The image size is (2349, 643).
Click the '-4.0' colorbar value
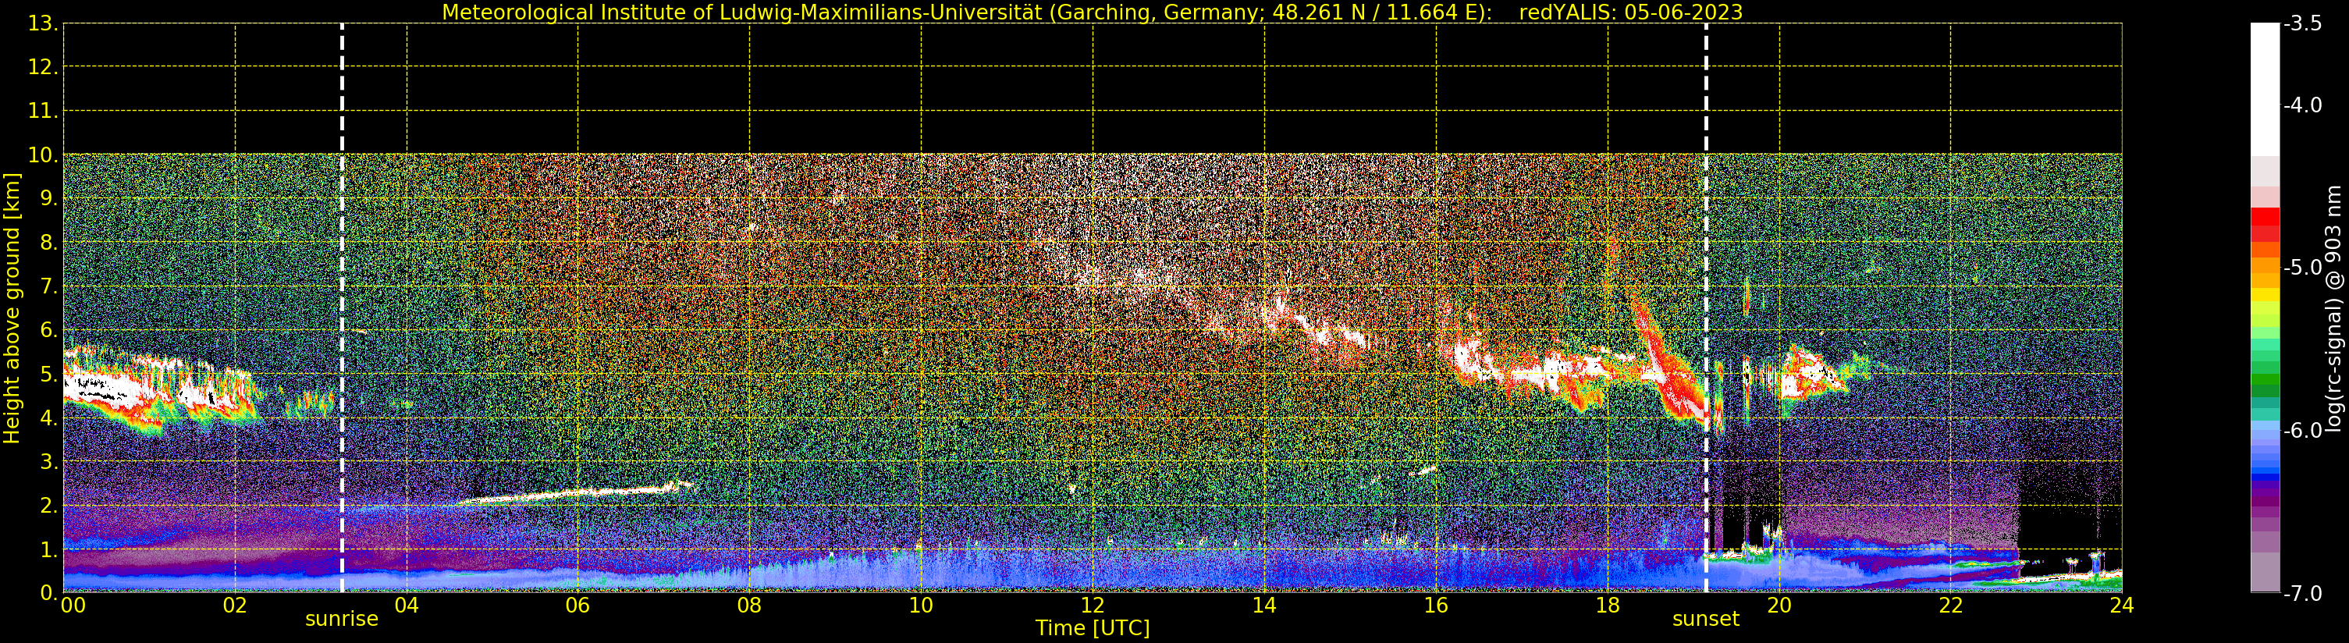click(2302, 105)
